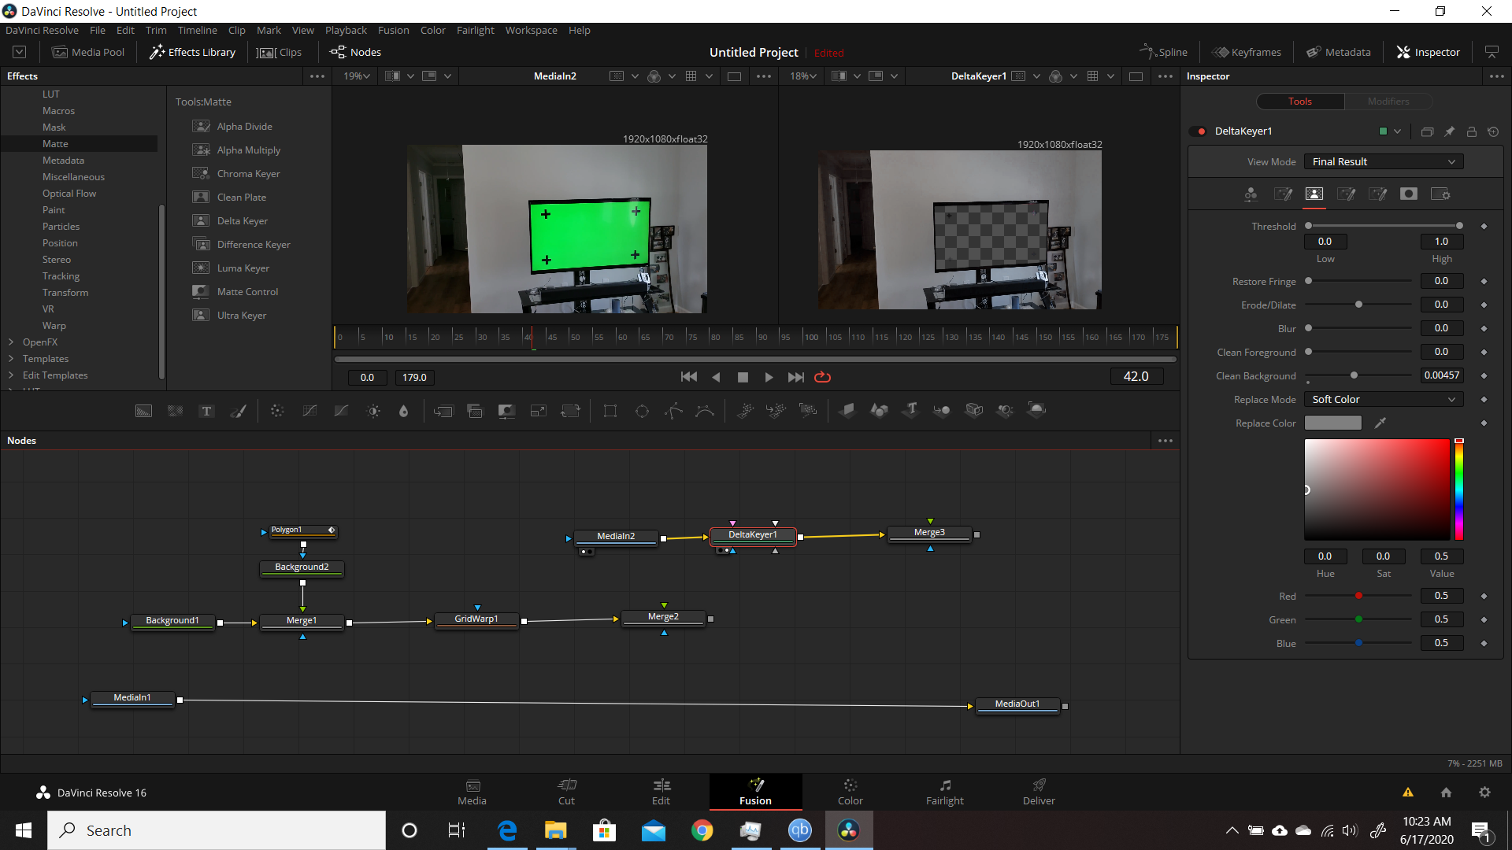The width and height of the screenshot is (1512, 850).
Task: Toggle Blur keyframe diamond
Action: coord(1484,329)
